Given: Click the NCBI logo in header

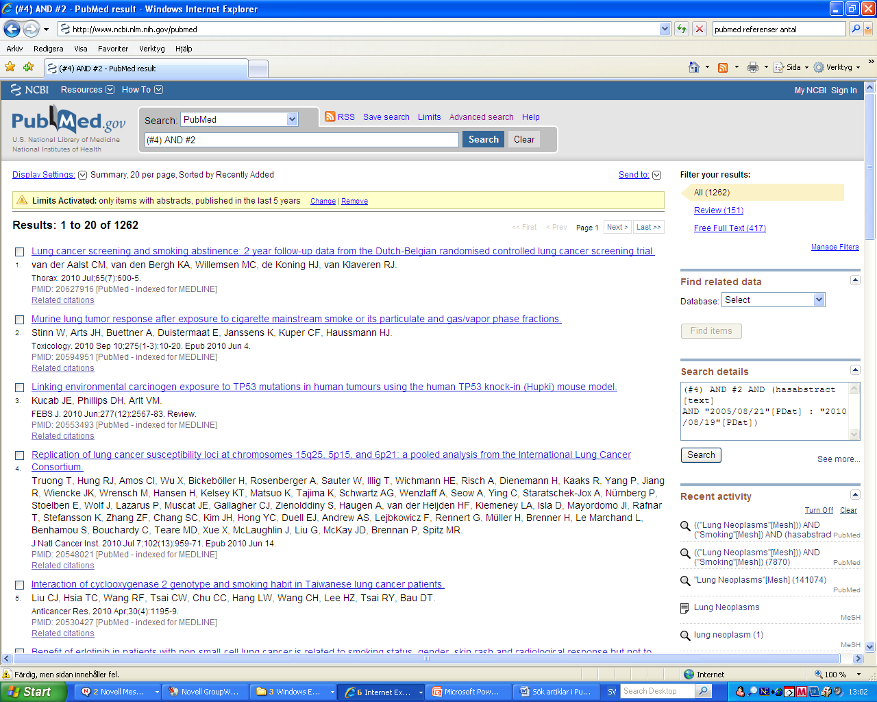Looking at the screenshot, I should pos(30,90).
